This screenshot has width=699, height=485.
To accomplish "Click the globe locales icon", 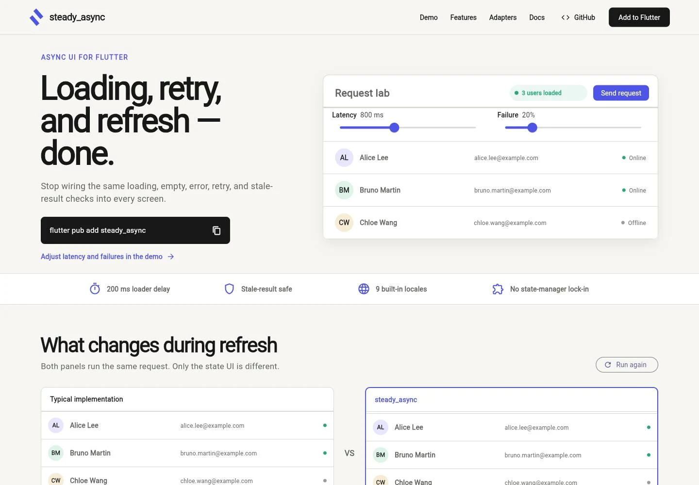I will [364, 289].
